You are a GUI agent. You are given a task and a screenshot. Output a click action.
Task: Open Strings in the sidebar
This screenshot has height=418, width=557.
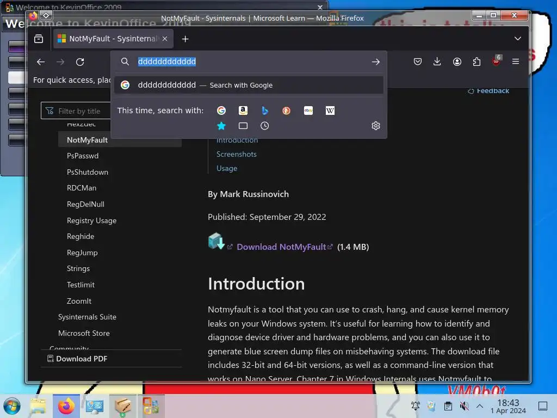pos(78,269)
